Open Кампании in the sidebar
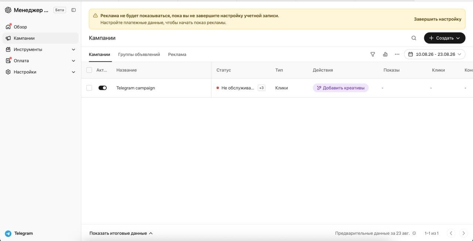The width and height of the screenshot is (473, 241). [x=41, y=38]
